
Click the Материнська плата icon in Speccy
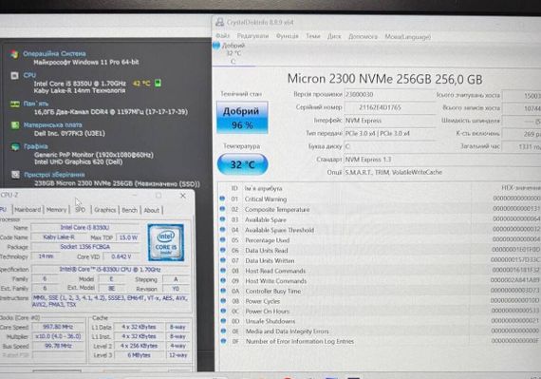pos(15,125)
